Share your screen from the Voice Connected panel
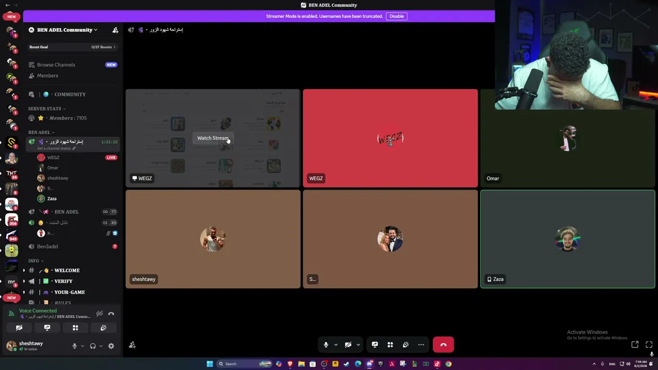Viewport: 658px width, 370px height. tap(47, 328)
